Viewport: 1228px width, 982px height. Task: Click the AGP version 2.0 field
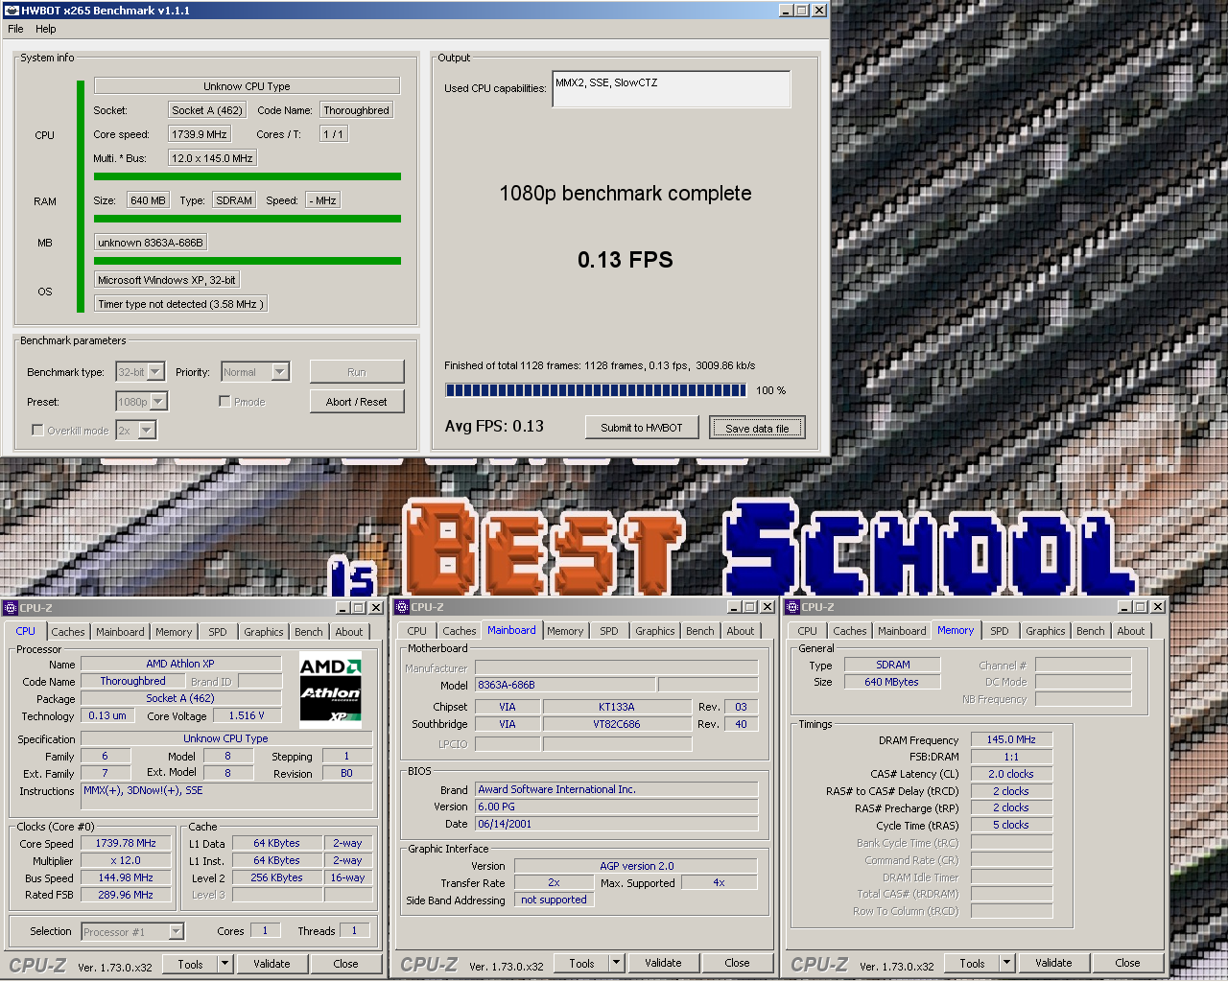point(636,866)
